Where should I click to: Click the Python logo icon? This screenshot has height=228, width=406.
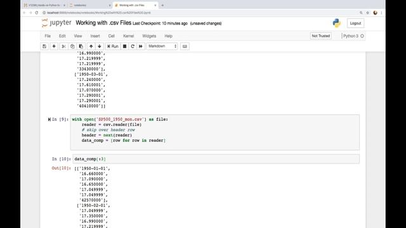[x=337, y=23]
